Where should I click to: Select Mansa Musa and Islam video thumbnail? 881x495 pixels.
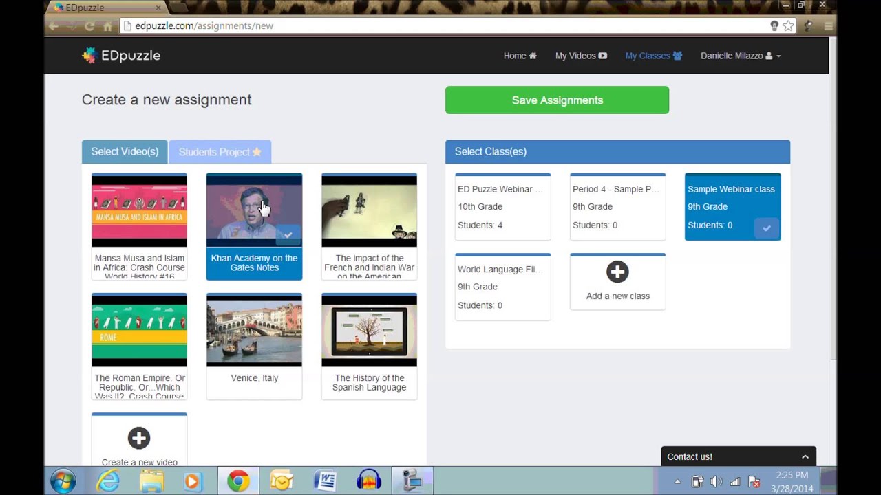click(139, 210)
